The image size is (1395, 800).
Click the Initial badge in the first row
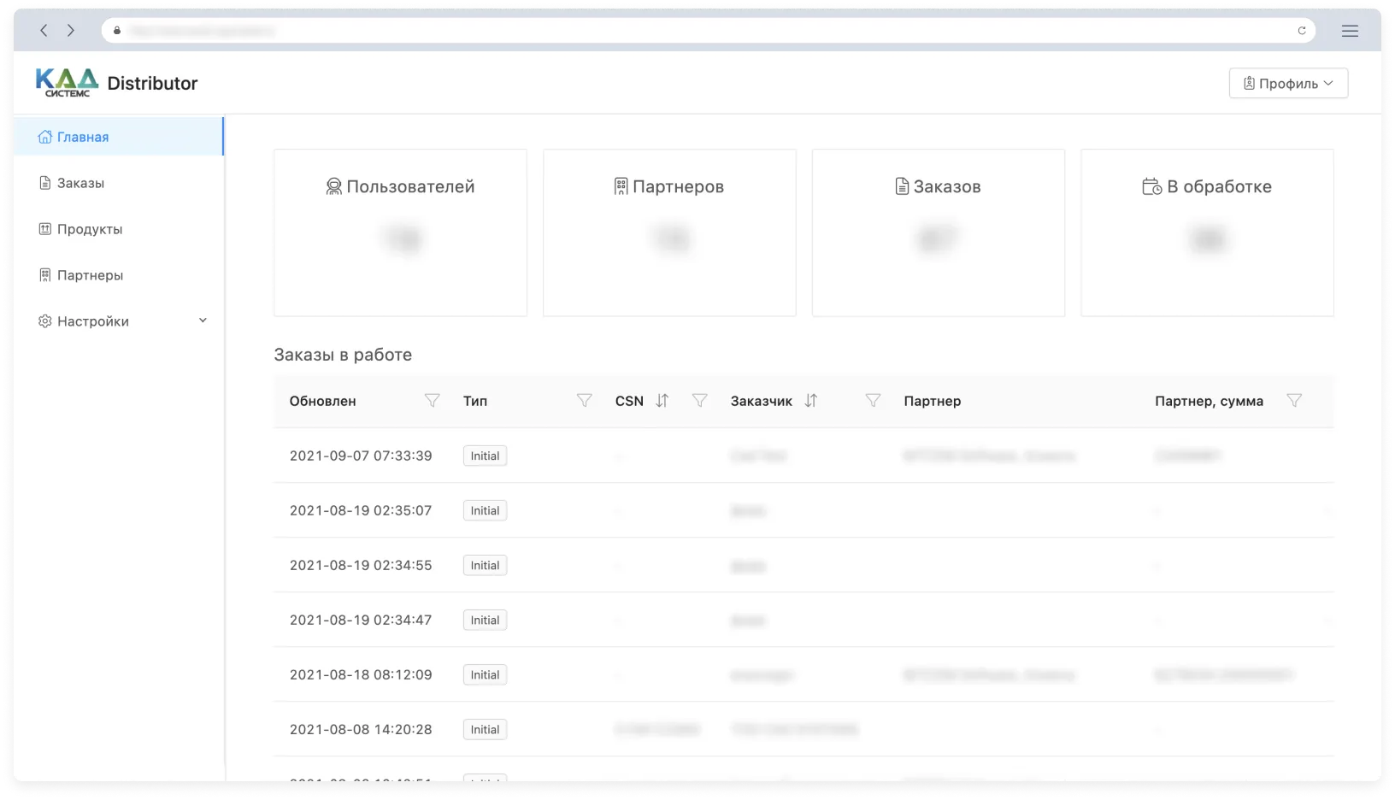point(485,456)
